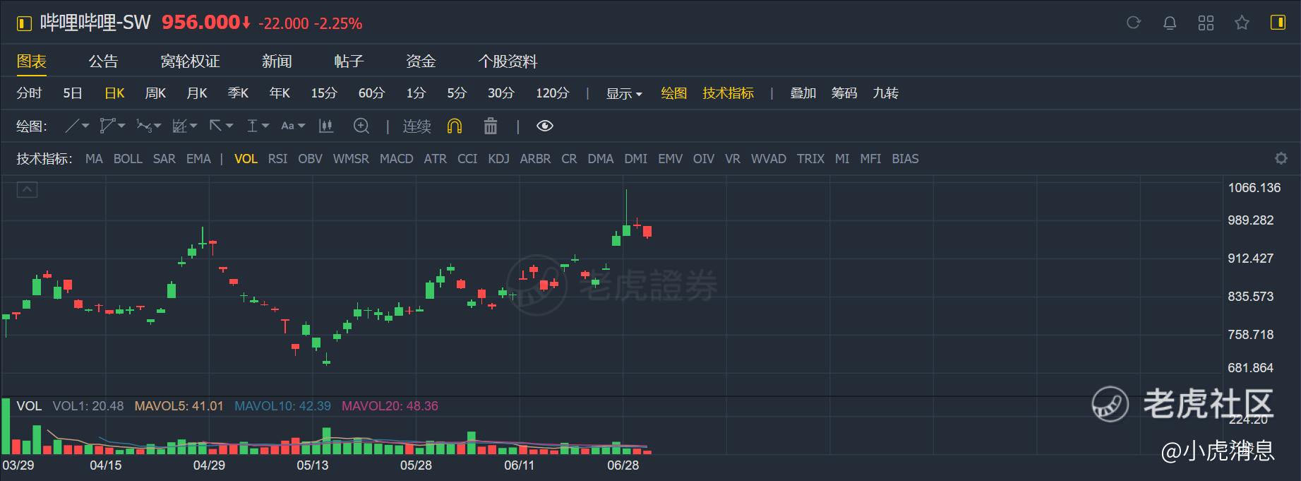Click the yellow panel icon at top right

(1278, 23)
